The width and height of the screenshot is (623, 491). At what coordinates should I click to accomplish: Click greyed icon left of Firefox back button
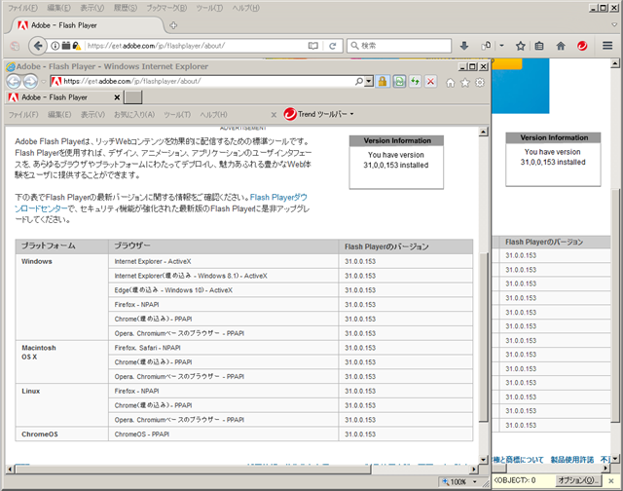coord(15,46)
